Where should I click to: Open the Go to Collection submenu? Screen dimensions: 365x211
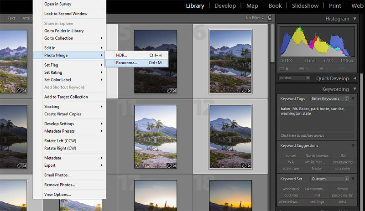coord(70,38)
